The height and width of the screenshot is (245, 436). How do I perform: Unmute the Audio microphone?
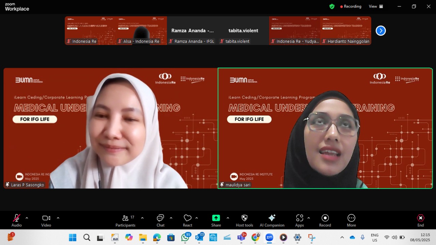tap(16, 220)
